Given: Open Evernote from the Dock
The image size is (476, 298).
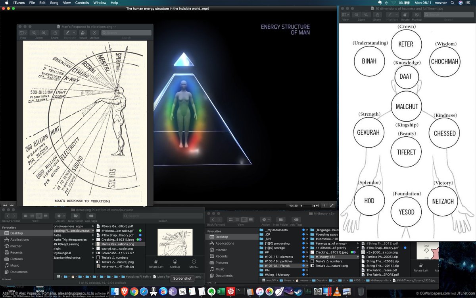Looking at the screenshot, I should pyautogui.click(x=211, y=292).
